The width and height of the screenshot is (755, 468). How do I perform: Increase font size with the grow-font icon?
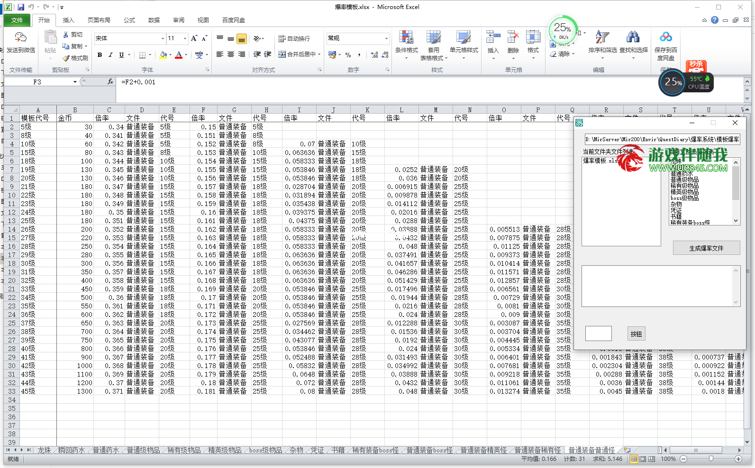[x=194, y=38]
